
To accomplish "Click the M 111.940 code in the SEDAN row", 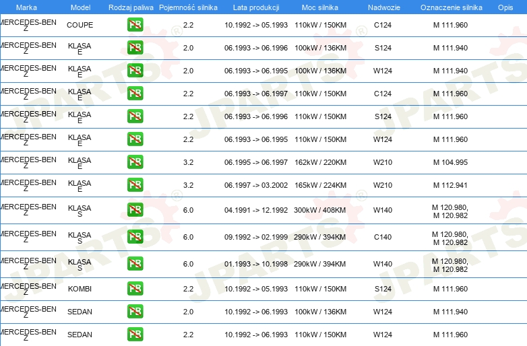I will click(x=450, y=312).
